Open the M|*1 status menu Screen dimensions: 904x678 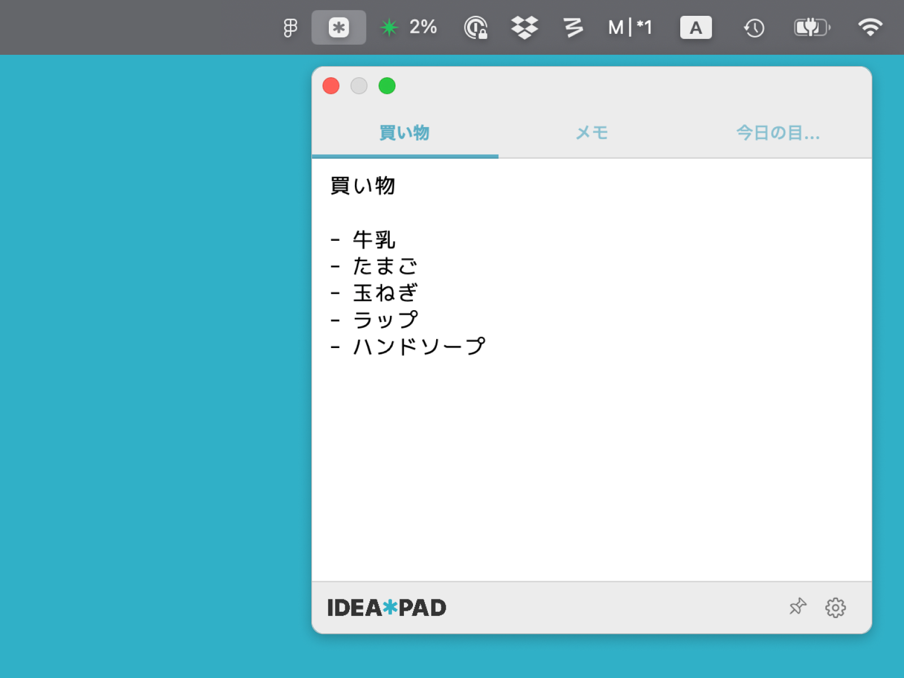(629, 27)
